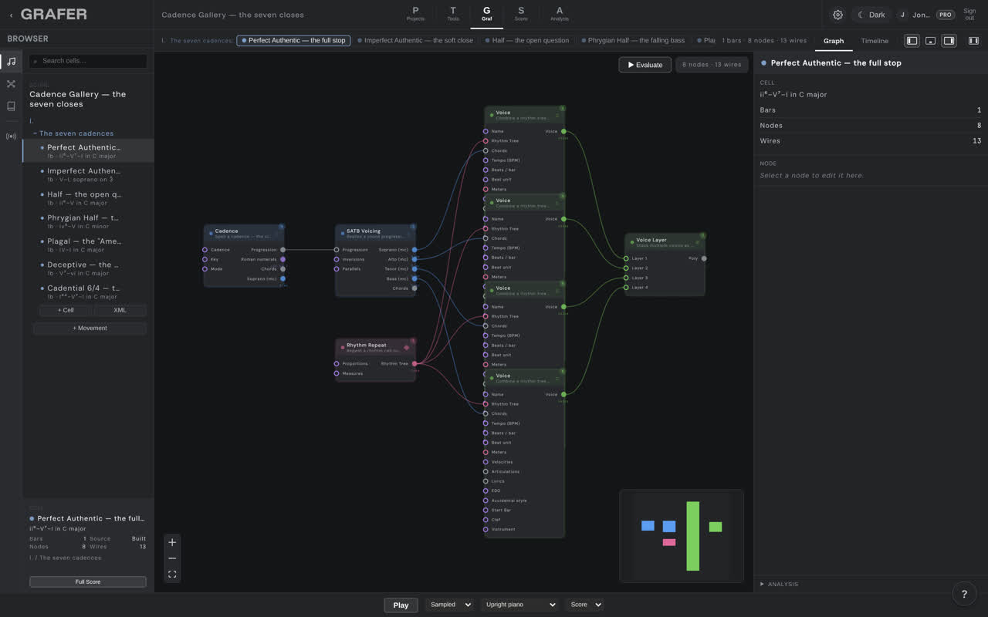
Task: Switch to the Analysis tab
Action: click(560, 14)
